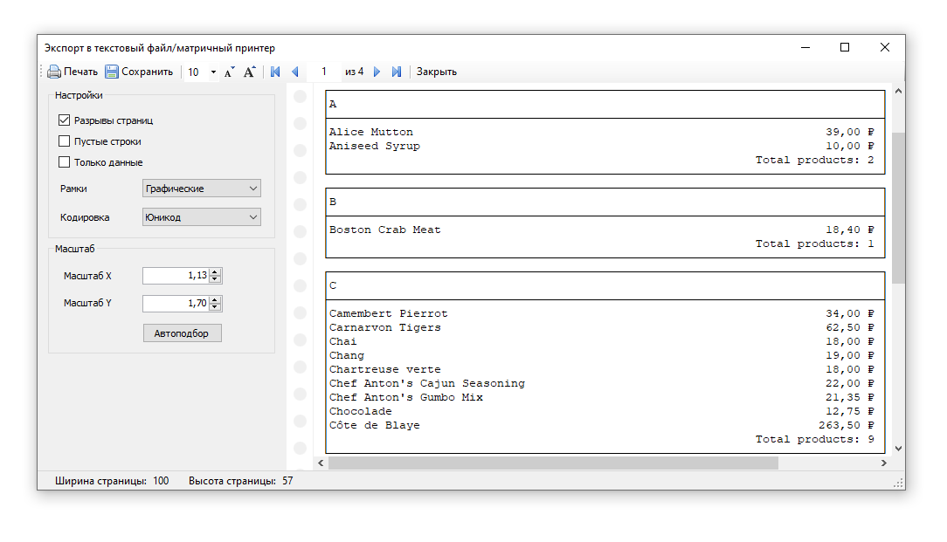This screenshot has height=542, width=947.
Task: Toggle the Пустые строки checkbox
Action: coord(64,141)
